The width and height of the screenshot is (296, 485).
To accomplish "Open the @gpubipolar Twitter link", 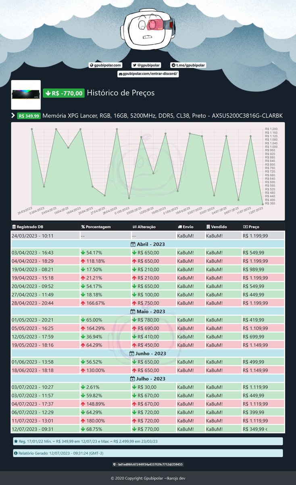I will click(146, 65).
